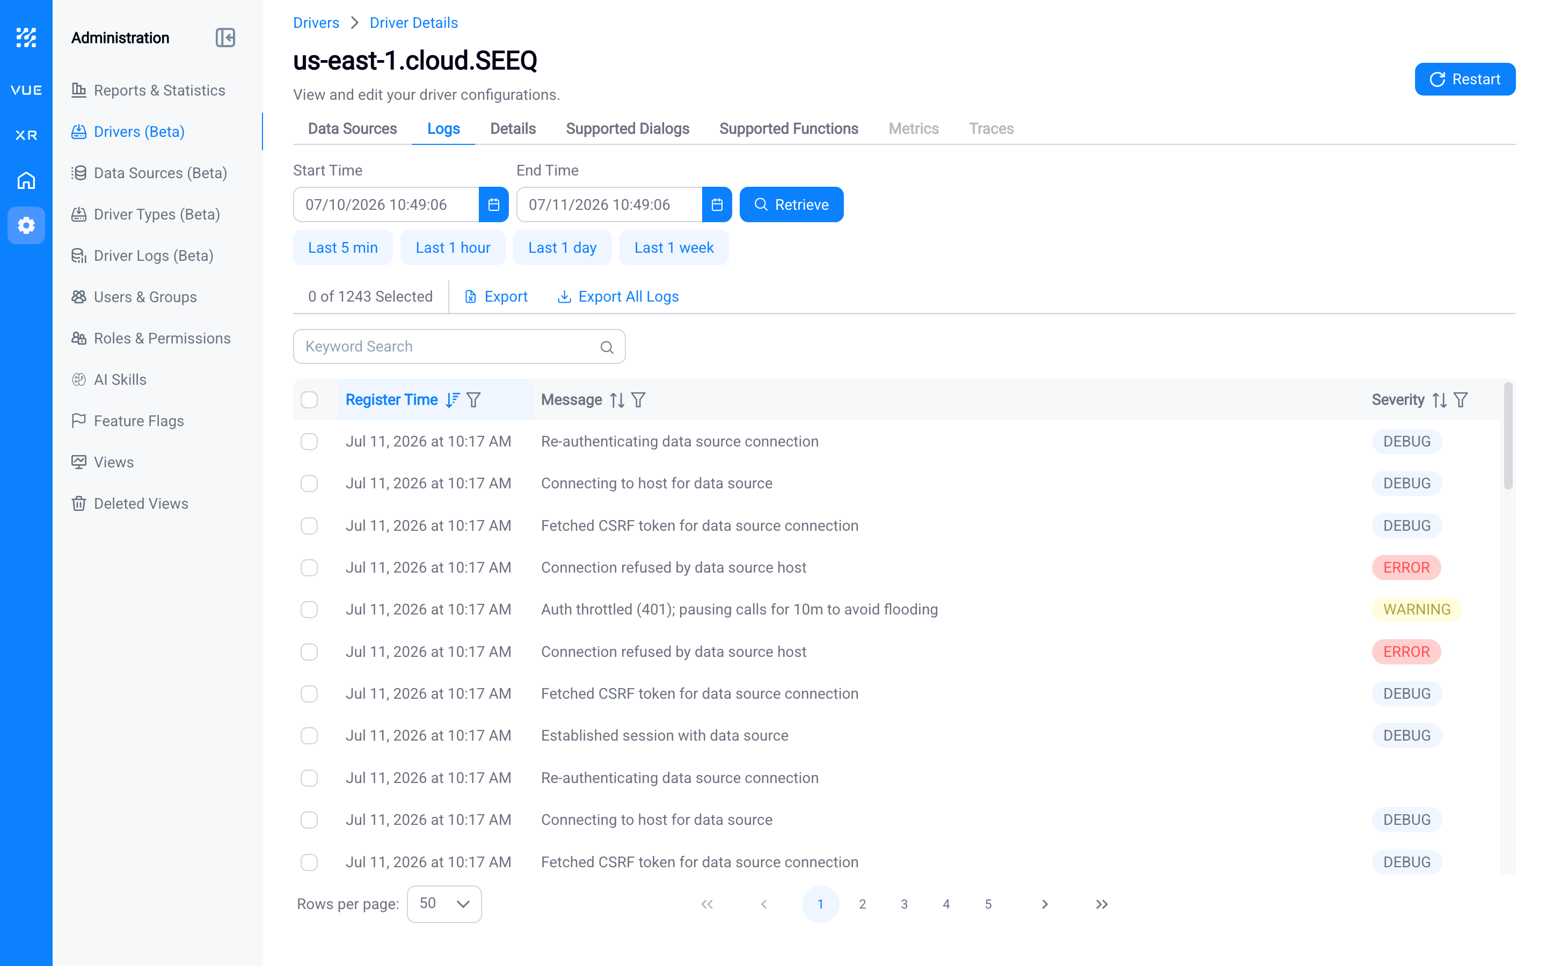
Task: Check second Re-authenticating data source row
Action: point(309,778)
